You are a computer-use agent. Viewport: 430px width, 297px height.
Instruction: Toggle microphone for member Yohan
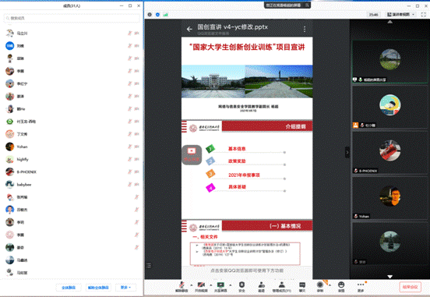tap(130, 147)
